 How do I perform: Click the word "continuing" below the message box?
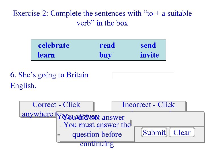[x=97, y=144]
